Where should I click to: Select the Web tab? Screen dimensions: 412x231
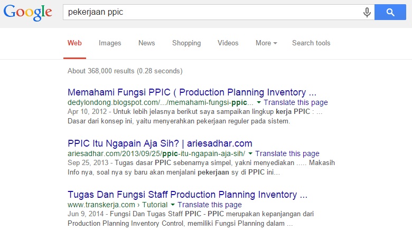pyautogui.click(x=74, y=43)
